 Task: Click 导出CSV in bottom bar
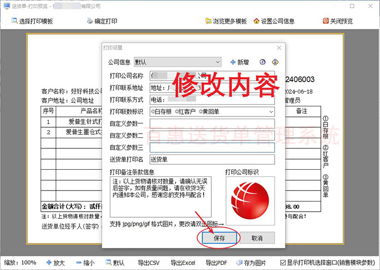[x=148, y=263]
